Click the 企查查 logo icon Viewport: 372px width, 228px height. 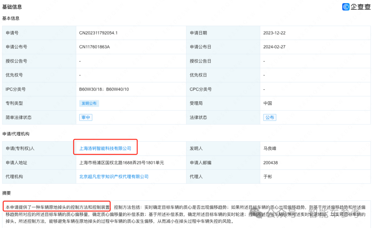click(x=346, y=7)
